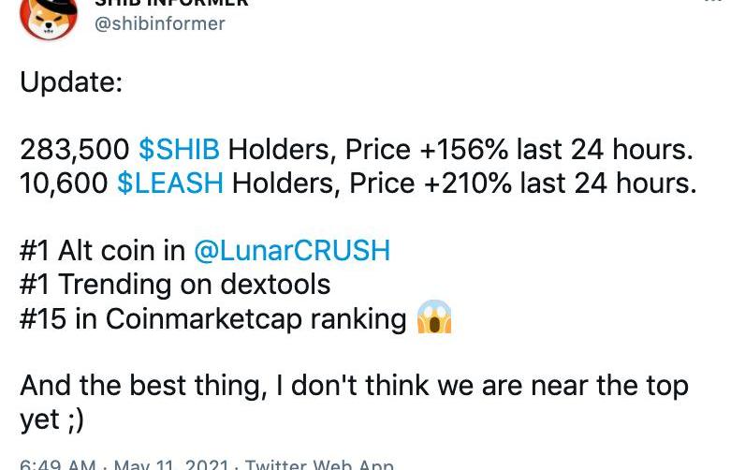
Task: Click the 283,500 holders figure
Action: (x=75, y=149)
